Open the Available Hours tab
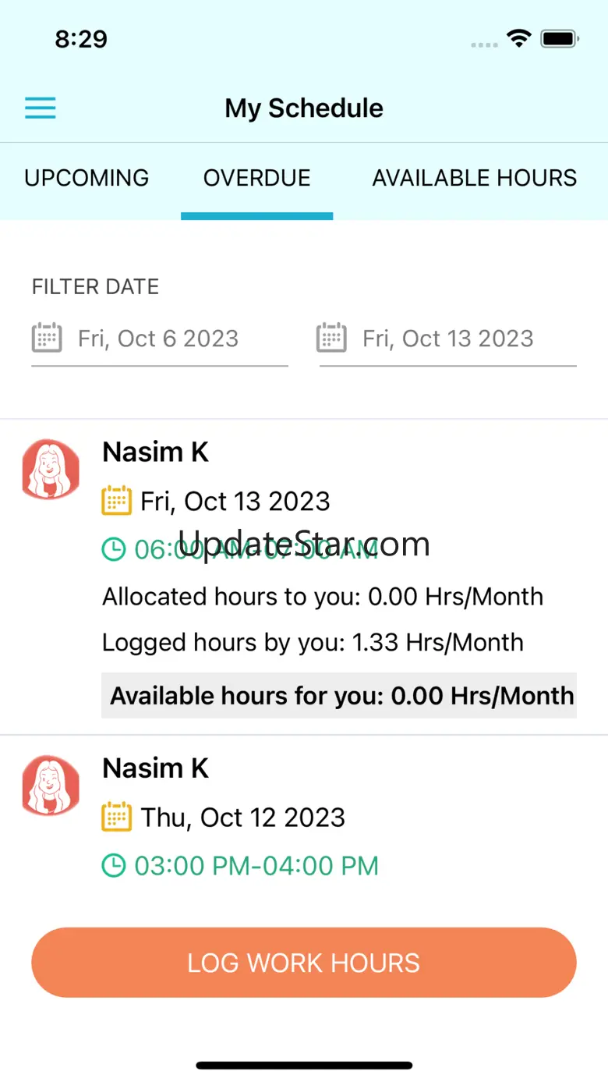The height and width of the screenshot is (1082, 608). point(475,178)
